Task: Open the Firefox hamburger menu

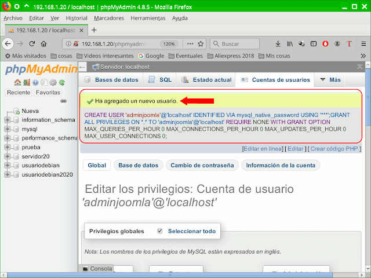Action: click(x=363, y=44)
